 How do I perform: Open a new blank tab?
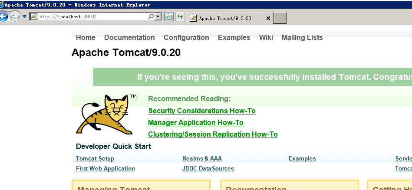(x=280, y=18)
